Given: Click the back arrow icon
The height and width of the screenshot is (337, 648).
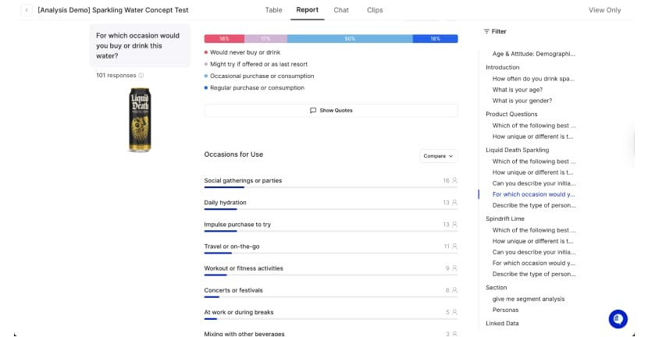Looking at the screenshot, I should [27, 10].
